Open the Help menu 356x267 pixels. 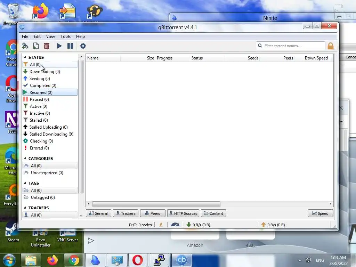click(x=80, y=36)
